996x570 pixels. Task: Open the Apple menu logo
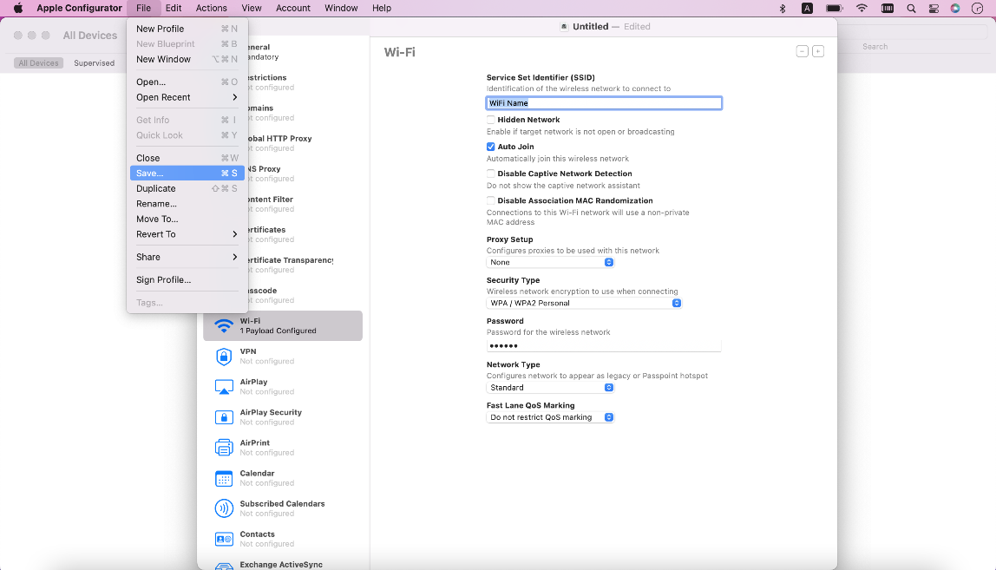pyautogui.click(x=18, y=9)
